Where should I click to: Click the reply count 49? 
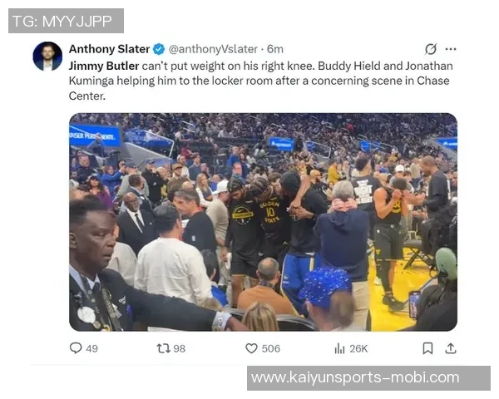pyautogui.click(x=91, y=348)
